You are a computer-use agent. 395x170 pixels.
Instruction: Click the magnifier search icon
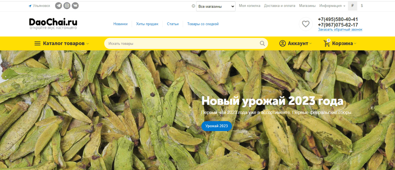(262, 43)
